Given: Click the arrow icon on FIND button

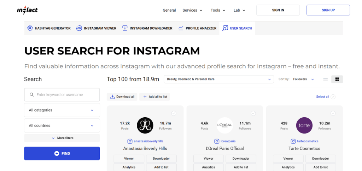Looking at the screenshot, I should click(x=57, y=153).
